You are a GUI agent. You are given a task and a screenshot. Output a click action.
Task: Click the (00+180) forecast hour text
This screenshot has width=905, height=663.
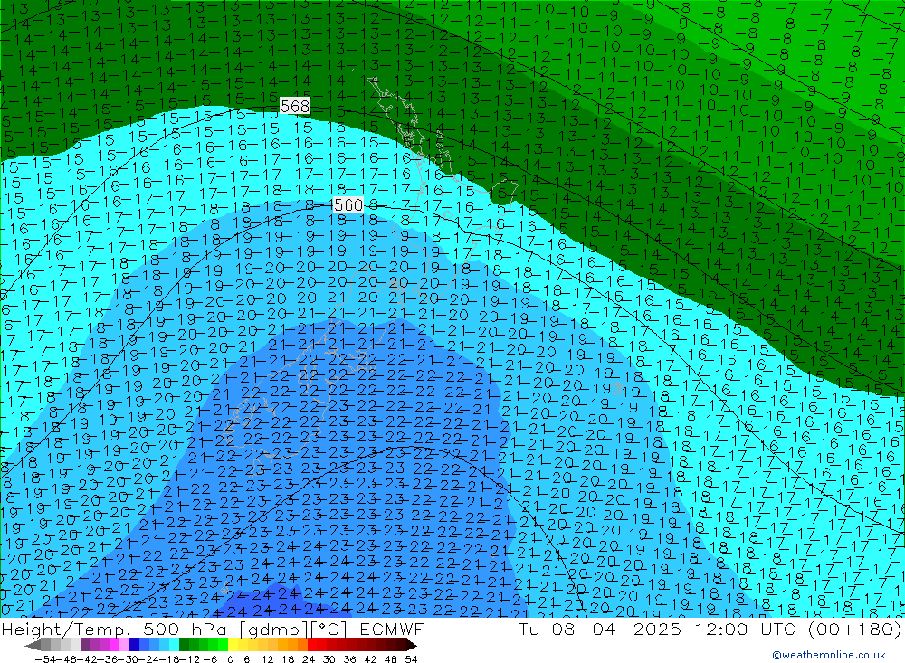pos(855,629)
